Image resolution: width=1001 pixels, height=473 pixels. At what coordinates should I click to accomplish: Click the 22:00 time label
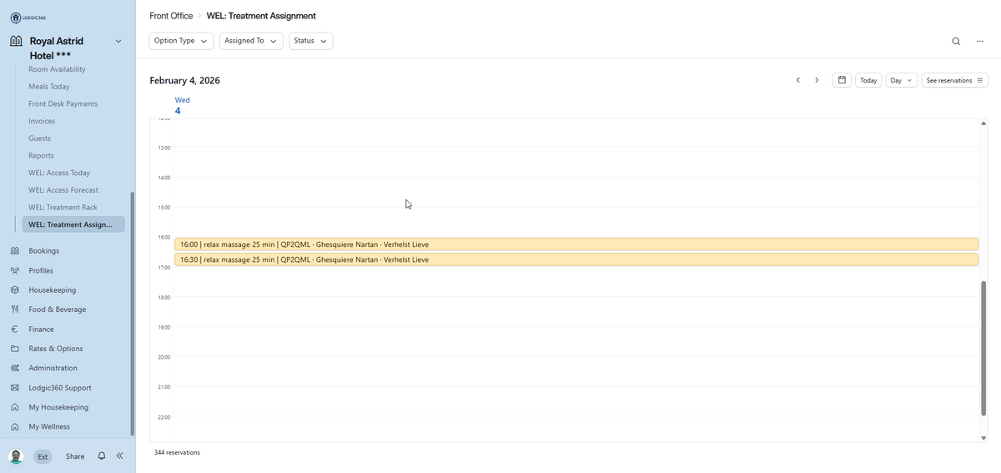(163, 417)
